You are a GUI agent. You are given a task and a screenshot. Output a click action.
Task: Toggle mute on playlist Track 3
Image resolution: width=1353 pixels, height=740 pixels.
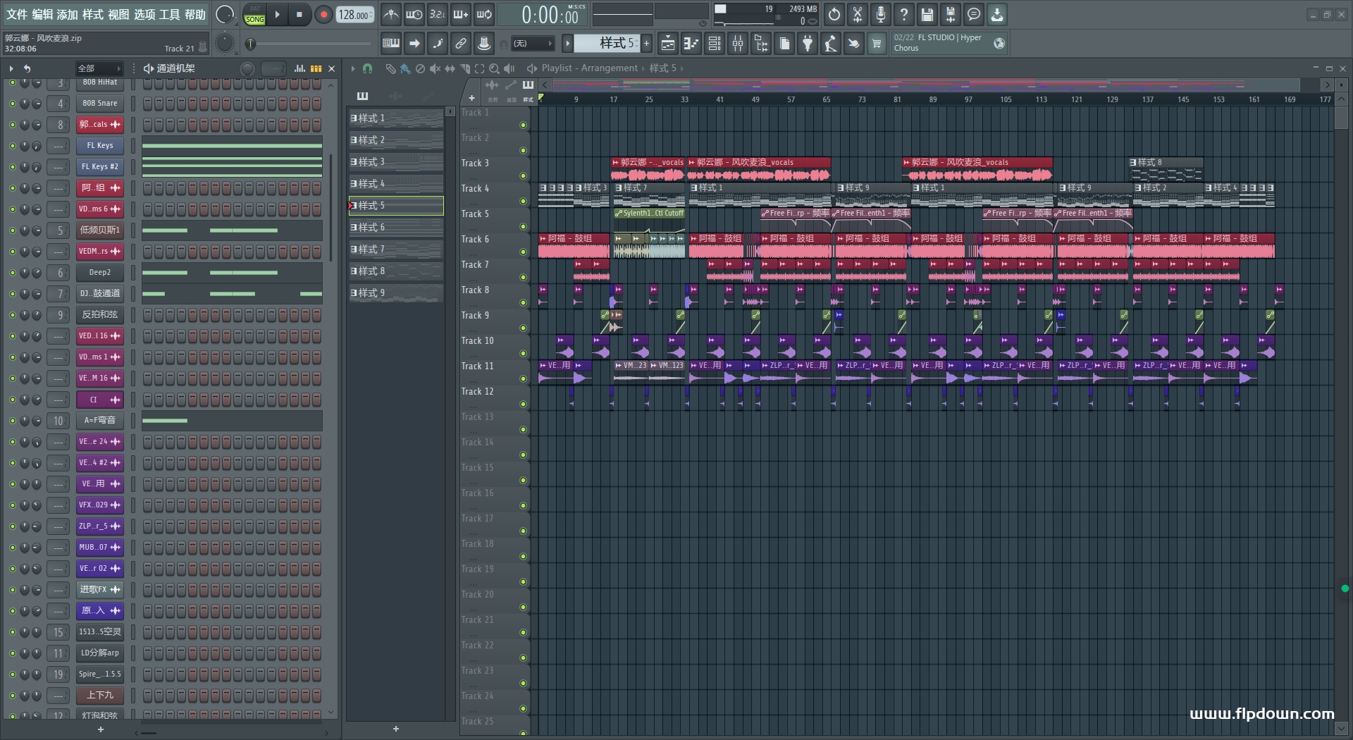[523, 175]
